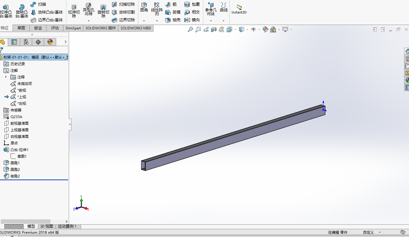Open the DimXpertManager crosshair tab
Screen dimensions: 409x237
pos(38,42)
